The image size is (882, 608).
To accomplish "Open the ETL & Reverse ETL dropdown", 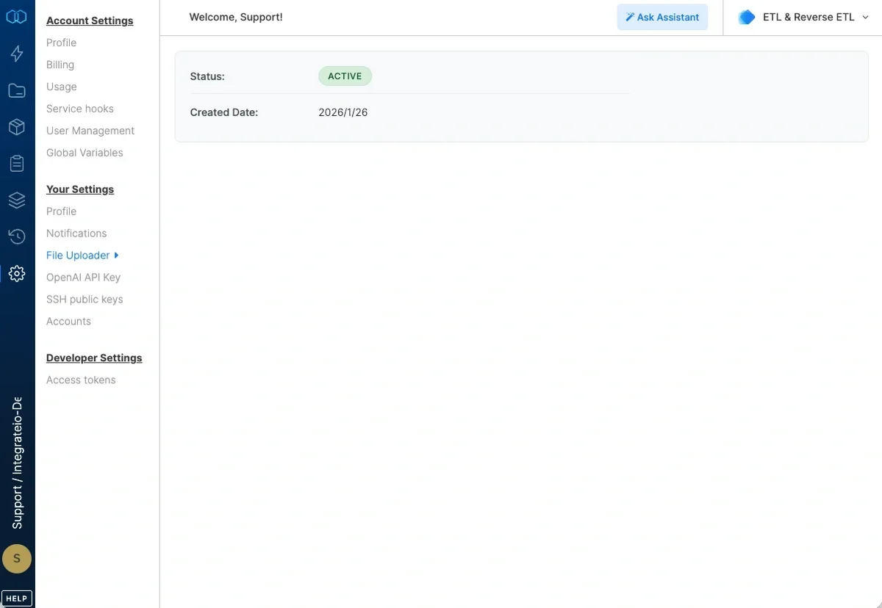I will pyautogui.click(x=803, y=17).
